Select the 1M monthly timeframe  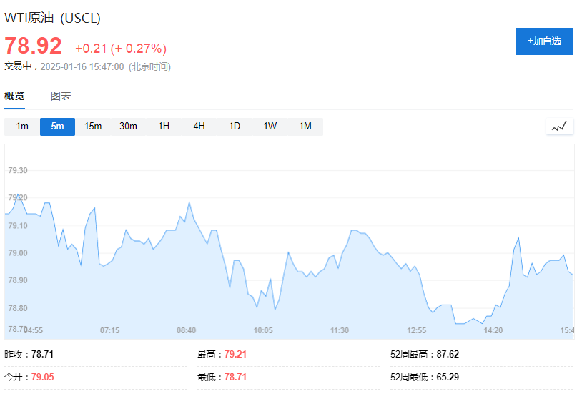point(305,127)
